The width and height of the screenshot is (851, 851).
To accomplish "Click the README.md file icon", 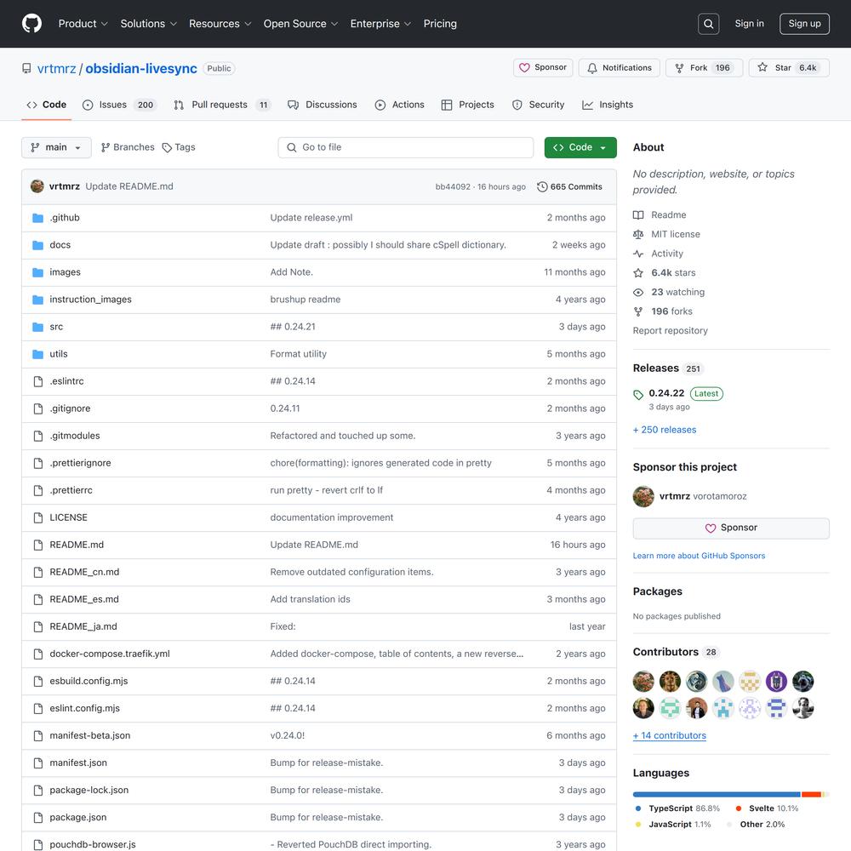I will pyautogui.click(x=38, y=545).
